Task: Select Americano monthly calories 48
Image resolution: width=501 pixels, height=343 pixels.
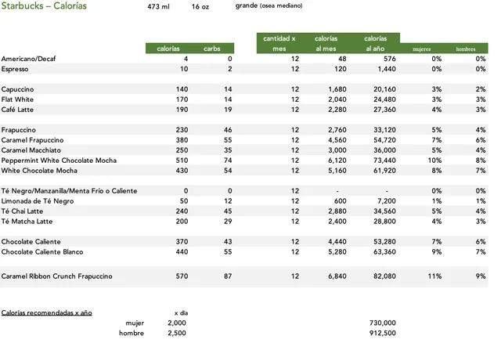Action: coord(342,59)
